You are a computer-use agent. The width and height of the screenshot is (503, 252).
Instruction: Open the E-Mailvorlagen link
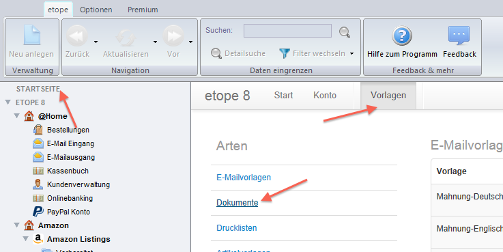coord(244,177)
